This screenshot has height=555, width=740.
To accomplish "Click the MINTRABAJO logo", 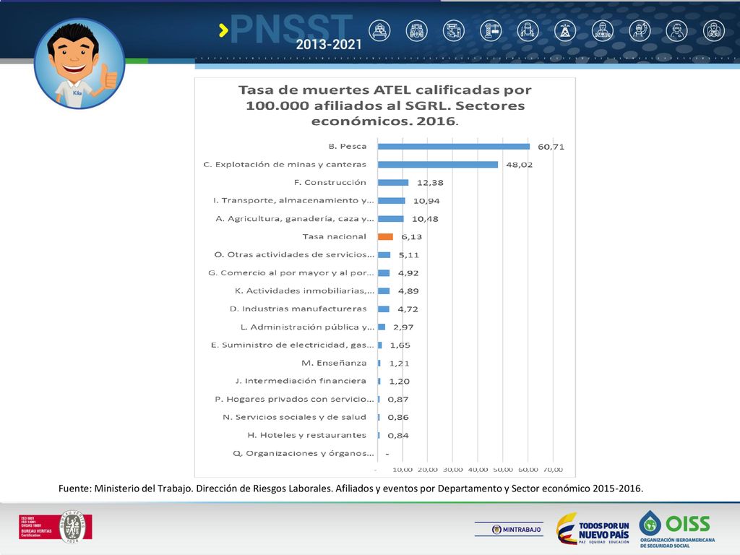I will [509, 530].
